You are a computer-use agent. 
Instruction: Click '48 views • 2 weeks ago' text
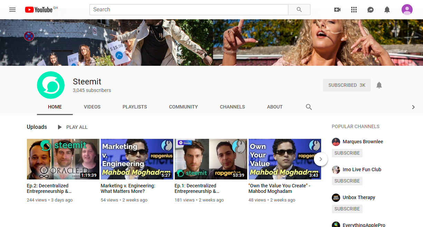272,200
